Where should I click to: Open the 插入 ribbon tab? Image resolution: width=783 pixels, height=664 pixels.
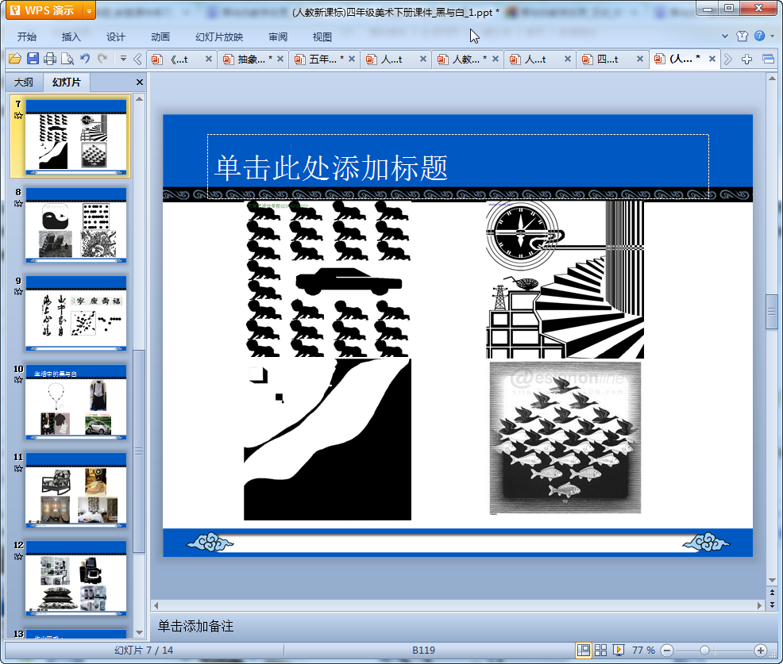tap(71, 37)
